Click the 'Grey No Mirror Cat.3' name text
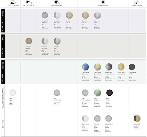This screenshot has height=137, width=147. tap(86, 99)
